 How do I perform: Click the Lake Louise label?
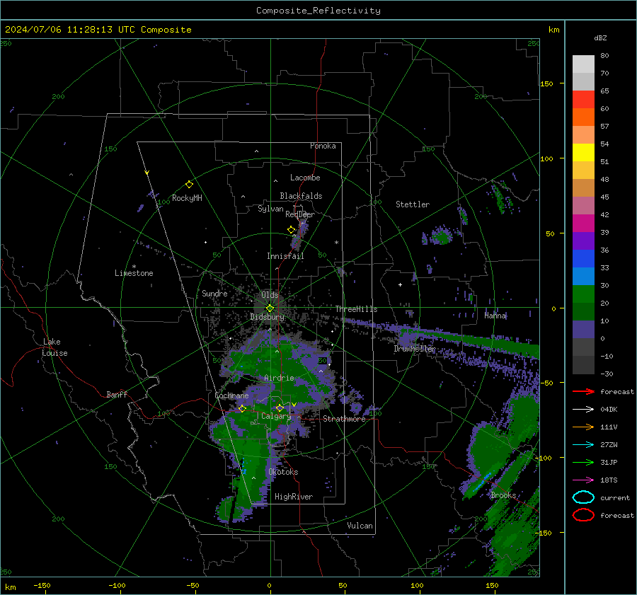54,347
